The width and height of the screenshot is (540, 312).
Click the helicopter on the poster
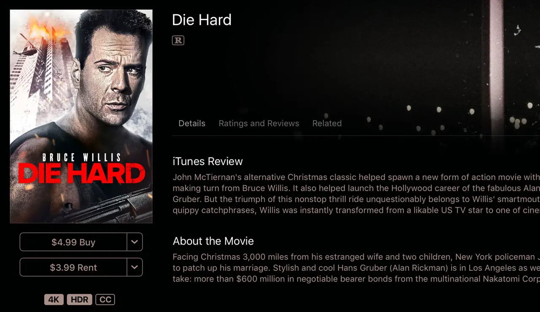[x=25, y=48]
